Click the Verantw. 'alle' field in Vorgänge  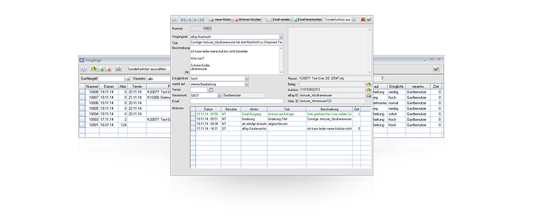click(159, 79)
